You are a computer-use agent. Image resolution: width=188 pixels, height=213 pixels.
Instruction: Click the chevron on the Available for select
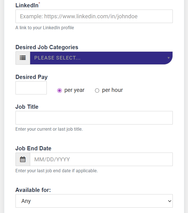(x=169, y=201)
